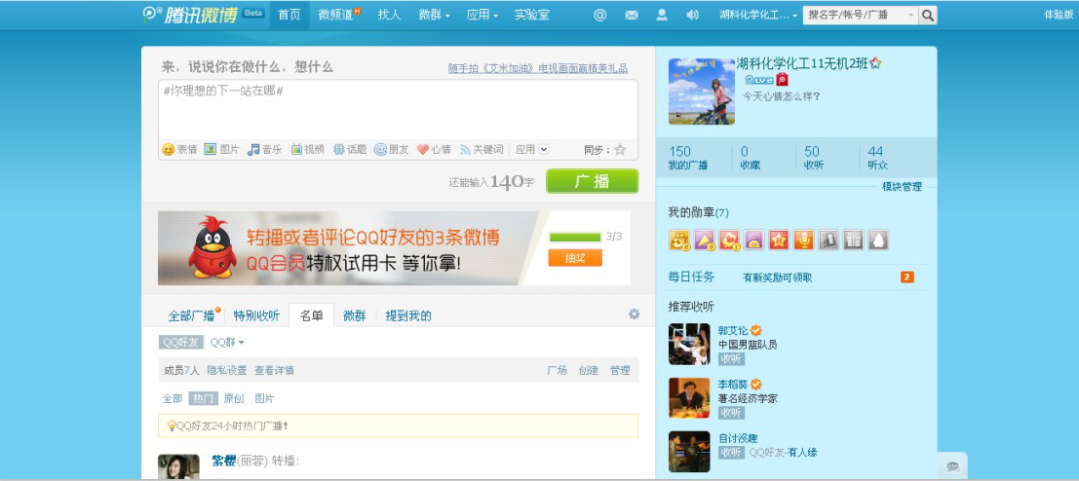Expand the 微群 navigation menu

[x=434, y=15]
